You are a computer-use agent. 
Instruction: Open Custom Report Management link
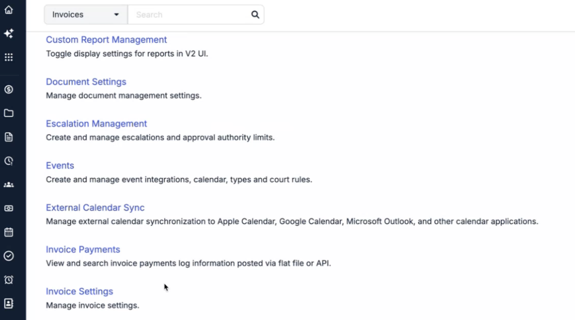(x=106, y=40)
